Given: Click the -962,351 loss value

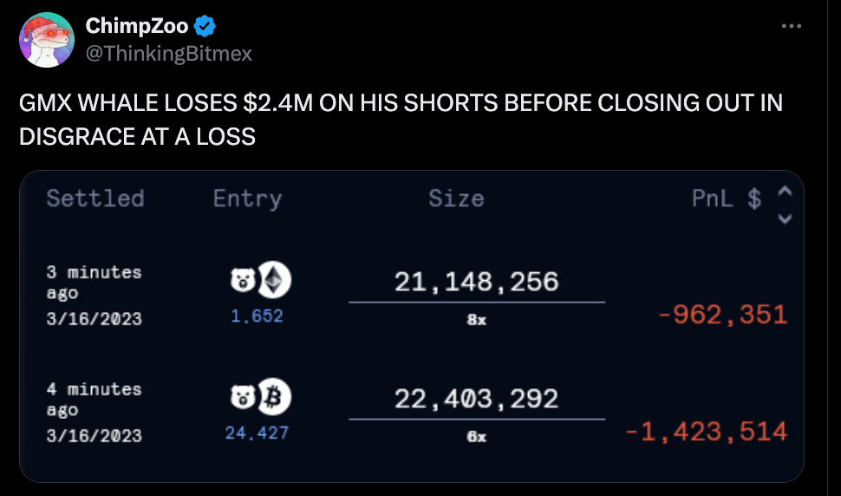Looking at the screenshot, I should [x=723, y=315].
